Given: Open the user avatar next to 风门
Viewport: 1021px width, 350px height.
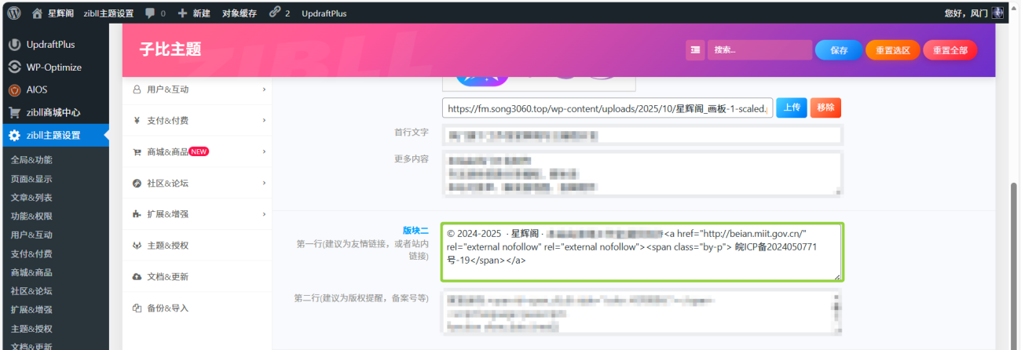Looking at the screenshot, I should pos(997,13).
